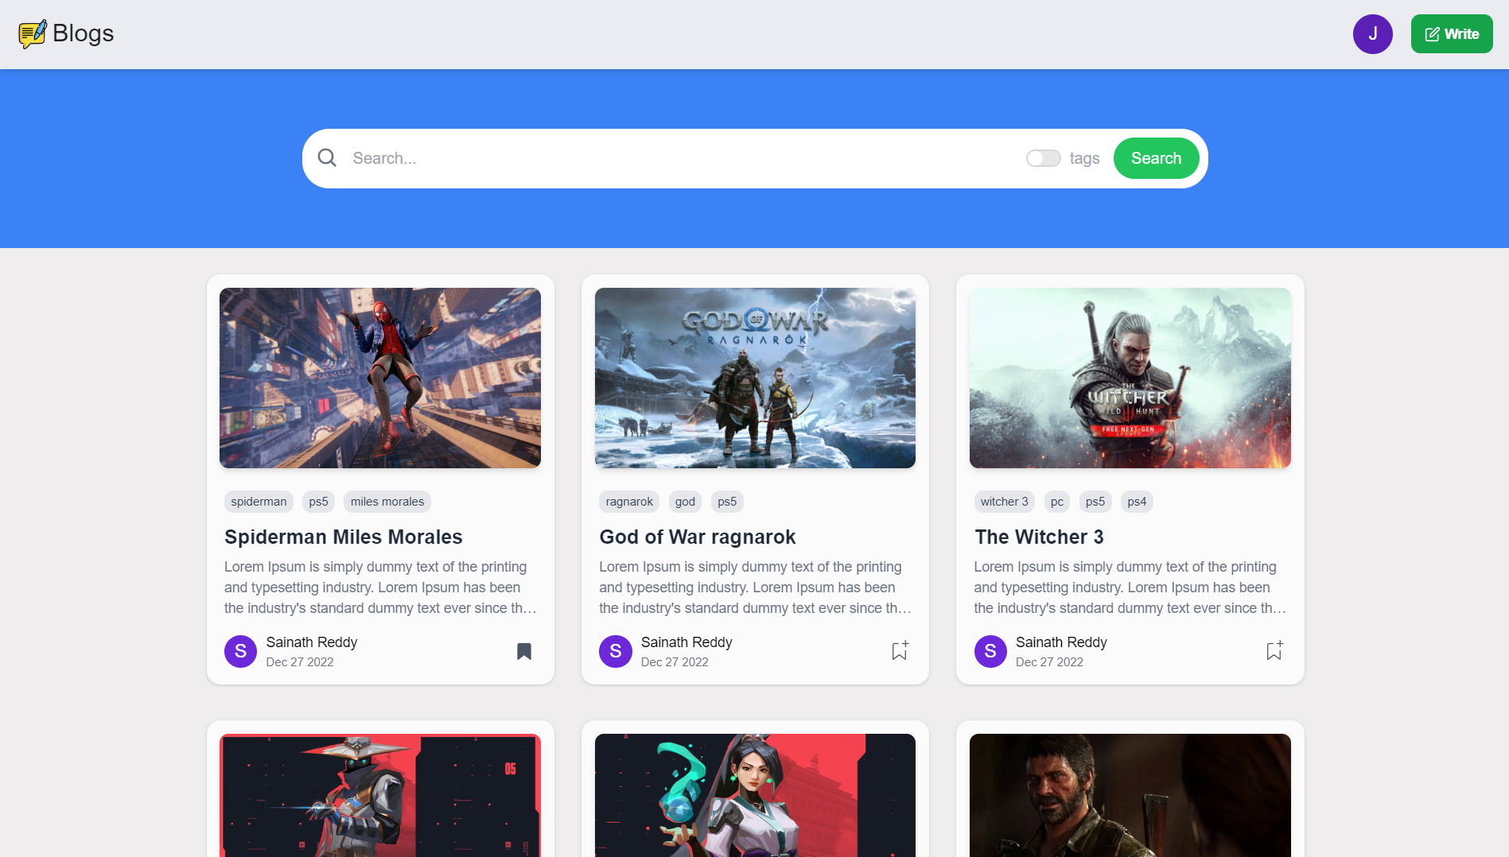Click the Blogs notepad logo icon
1509x857 pixels.
point(33,33)
